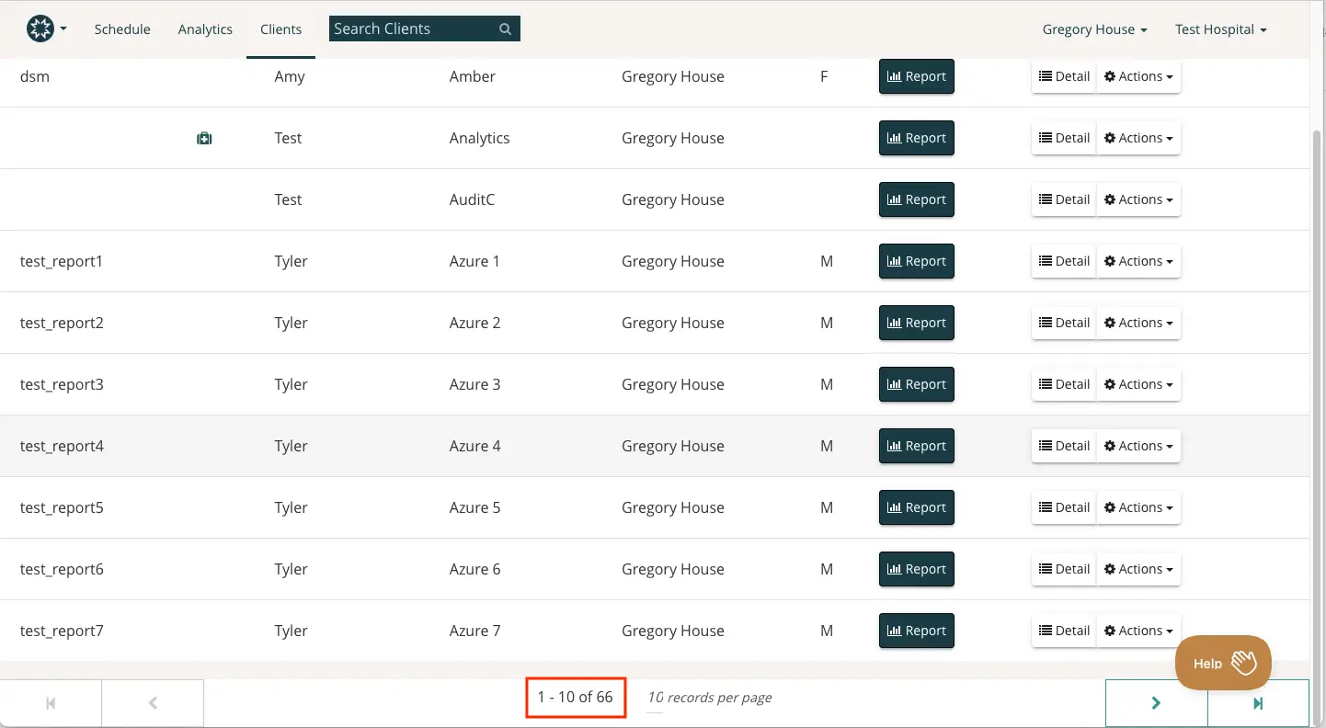Select the Clients tab
1326x728 pixels.
280,28
